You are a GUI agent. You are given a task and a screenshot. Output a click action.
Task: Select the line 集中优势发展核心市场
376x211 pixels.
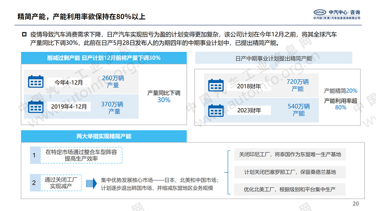160,180
